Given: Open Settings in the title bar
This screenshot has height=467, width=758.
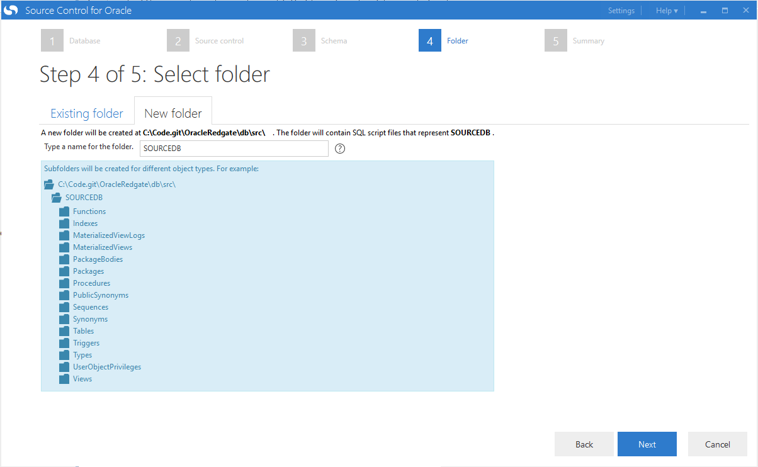Looking at the screenshot, I should [x=621, y=11].
